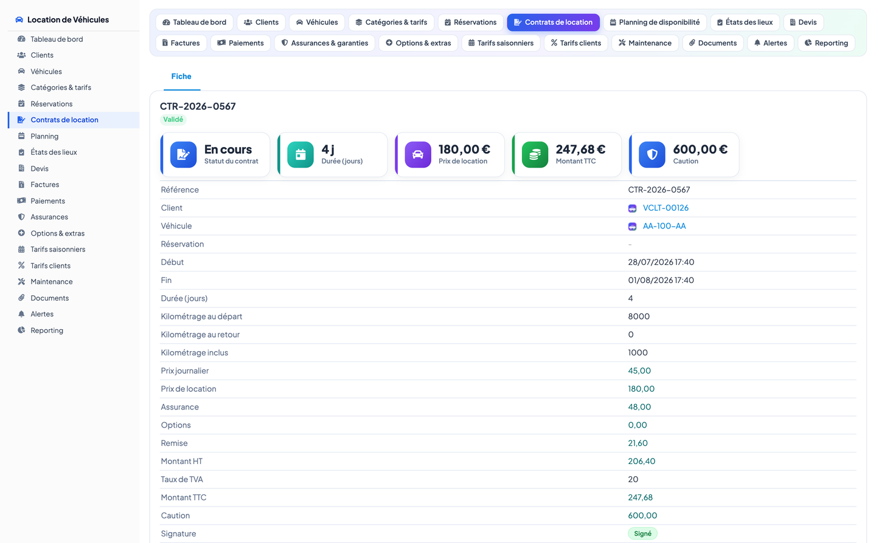Viewport: 879px width, 543px height.
Task: Click the wrench icon beside Maintenance in sidebar
Action: [x=21, y=282]
